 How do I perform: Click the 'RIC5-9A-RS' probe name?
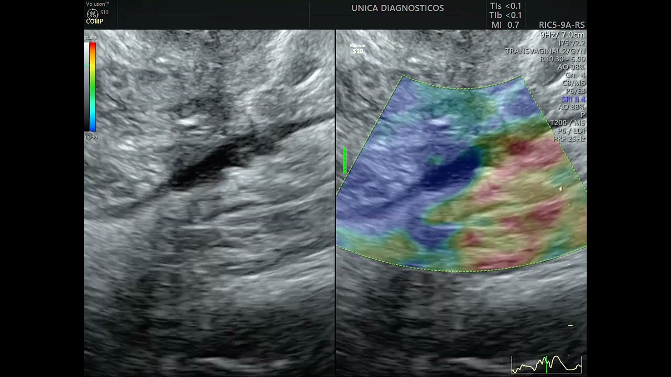561,25
